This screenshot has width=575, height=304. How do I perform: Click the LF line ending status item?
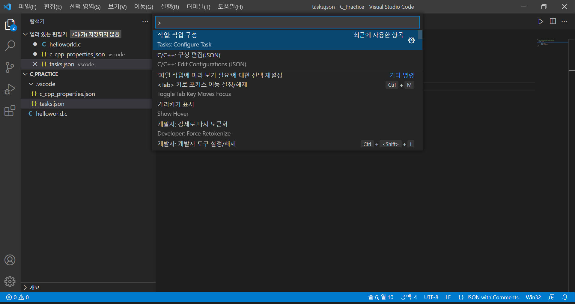[448, 297]
